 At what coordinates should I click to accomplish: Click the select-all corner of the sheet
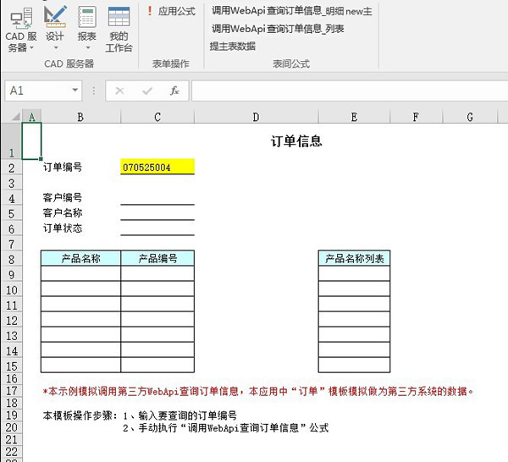(12, 118)
